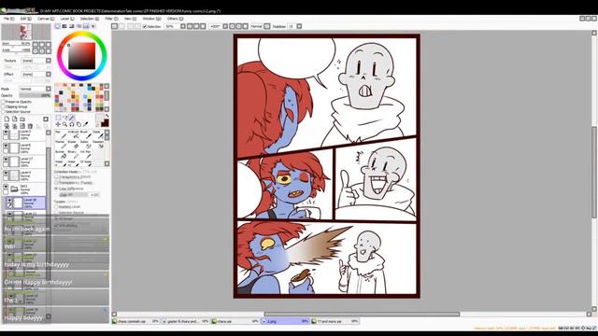Activate the Zoom magnifier tool
The width and height of the screenshot is (598, 336).
click(64, 124)
